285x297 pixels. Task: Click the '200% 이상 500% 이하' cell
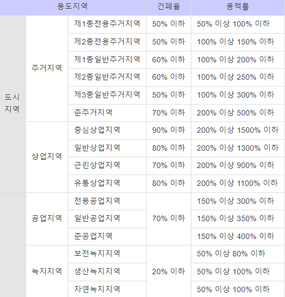coord(238,113)
